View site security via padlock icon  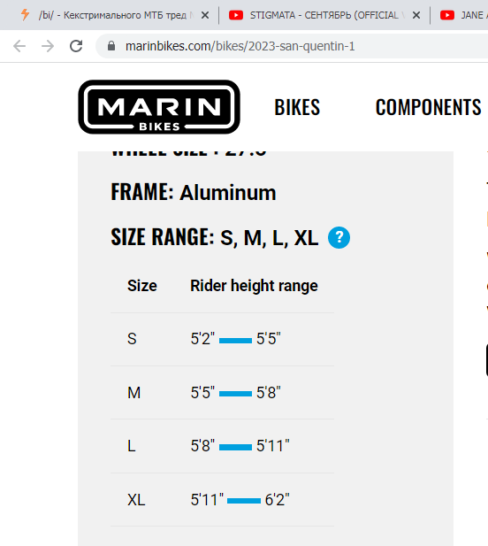[111, 46]
